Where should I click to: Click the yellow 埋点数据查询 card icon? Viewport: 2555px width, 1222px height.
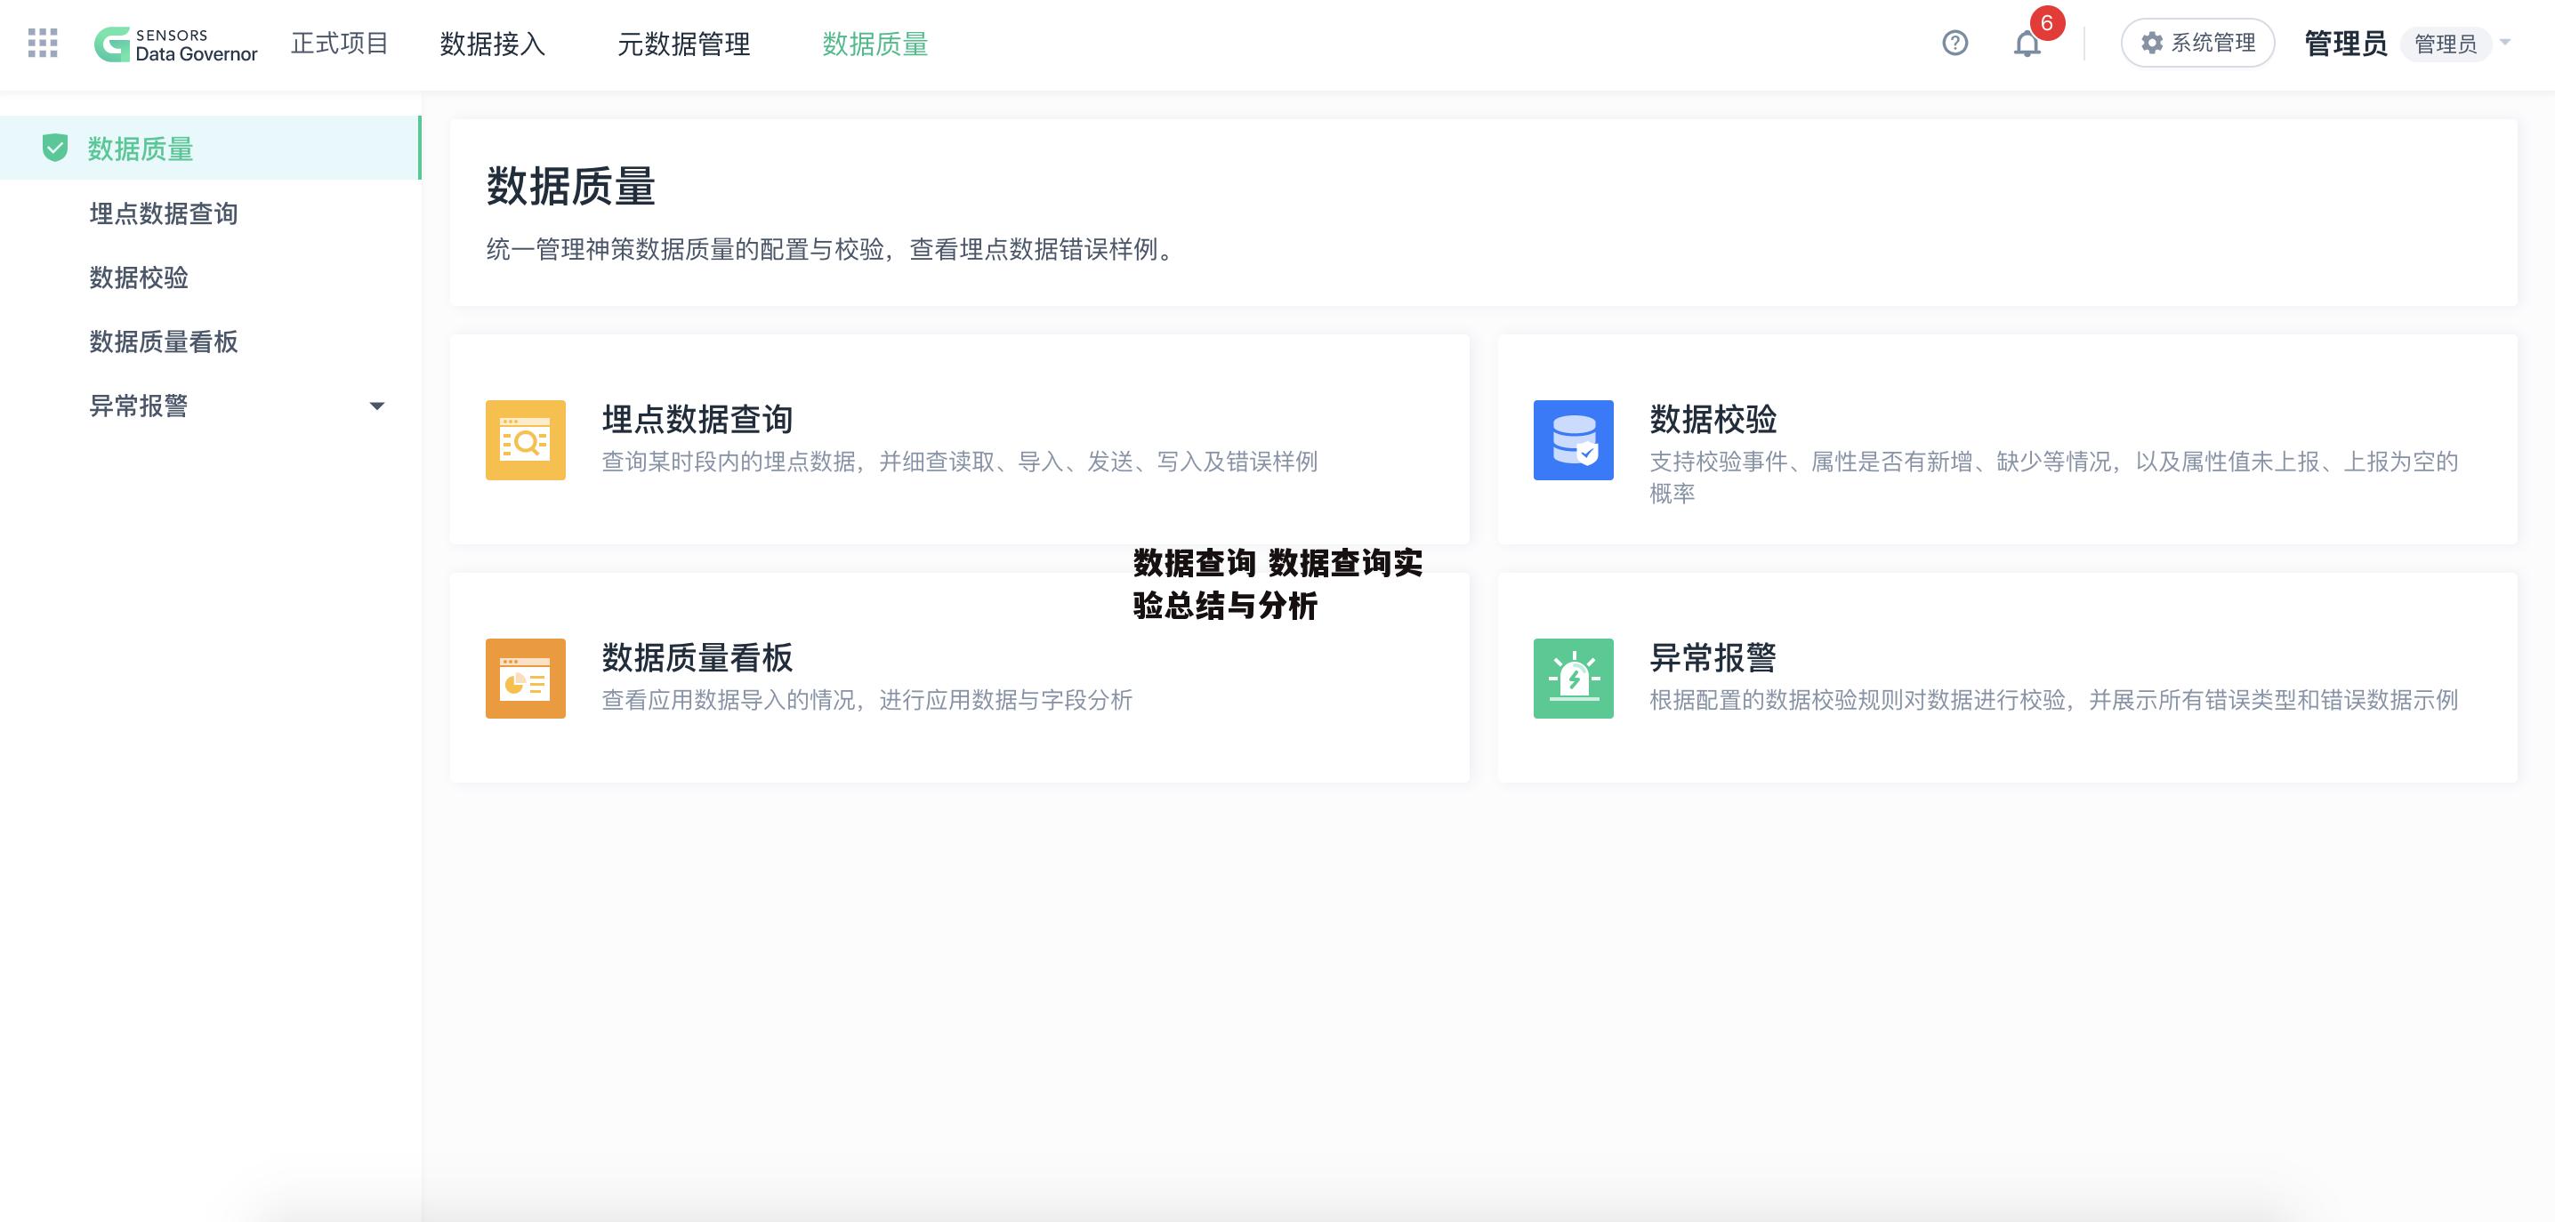526,440
